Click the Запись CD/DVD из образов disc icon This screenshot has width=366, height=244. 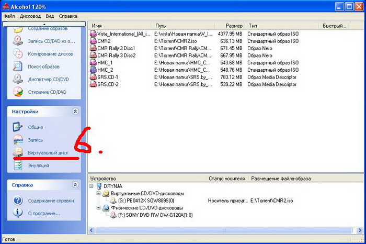(x=18, y=41)
